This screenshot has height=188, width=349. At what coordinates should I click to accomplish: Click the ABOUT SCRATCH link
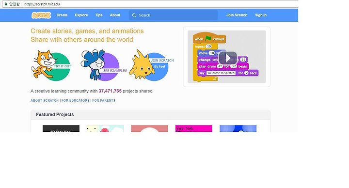click(45, 101)
